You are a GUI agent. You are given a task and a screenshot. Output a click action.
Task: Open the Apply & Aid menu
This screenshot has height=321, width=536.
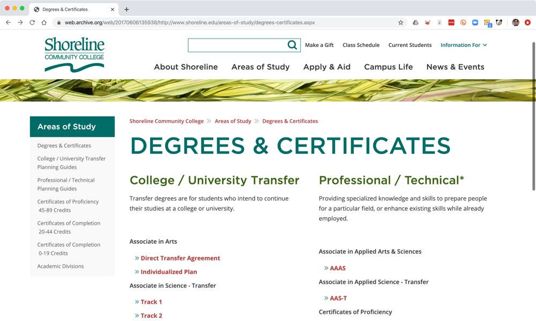327,67
